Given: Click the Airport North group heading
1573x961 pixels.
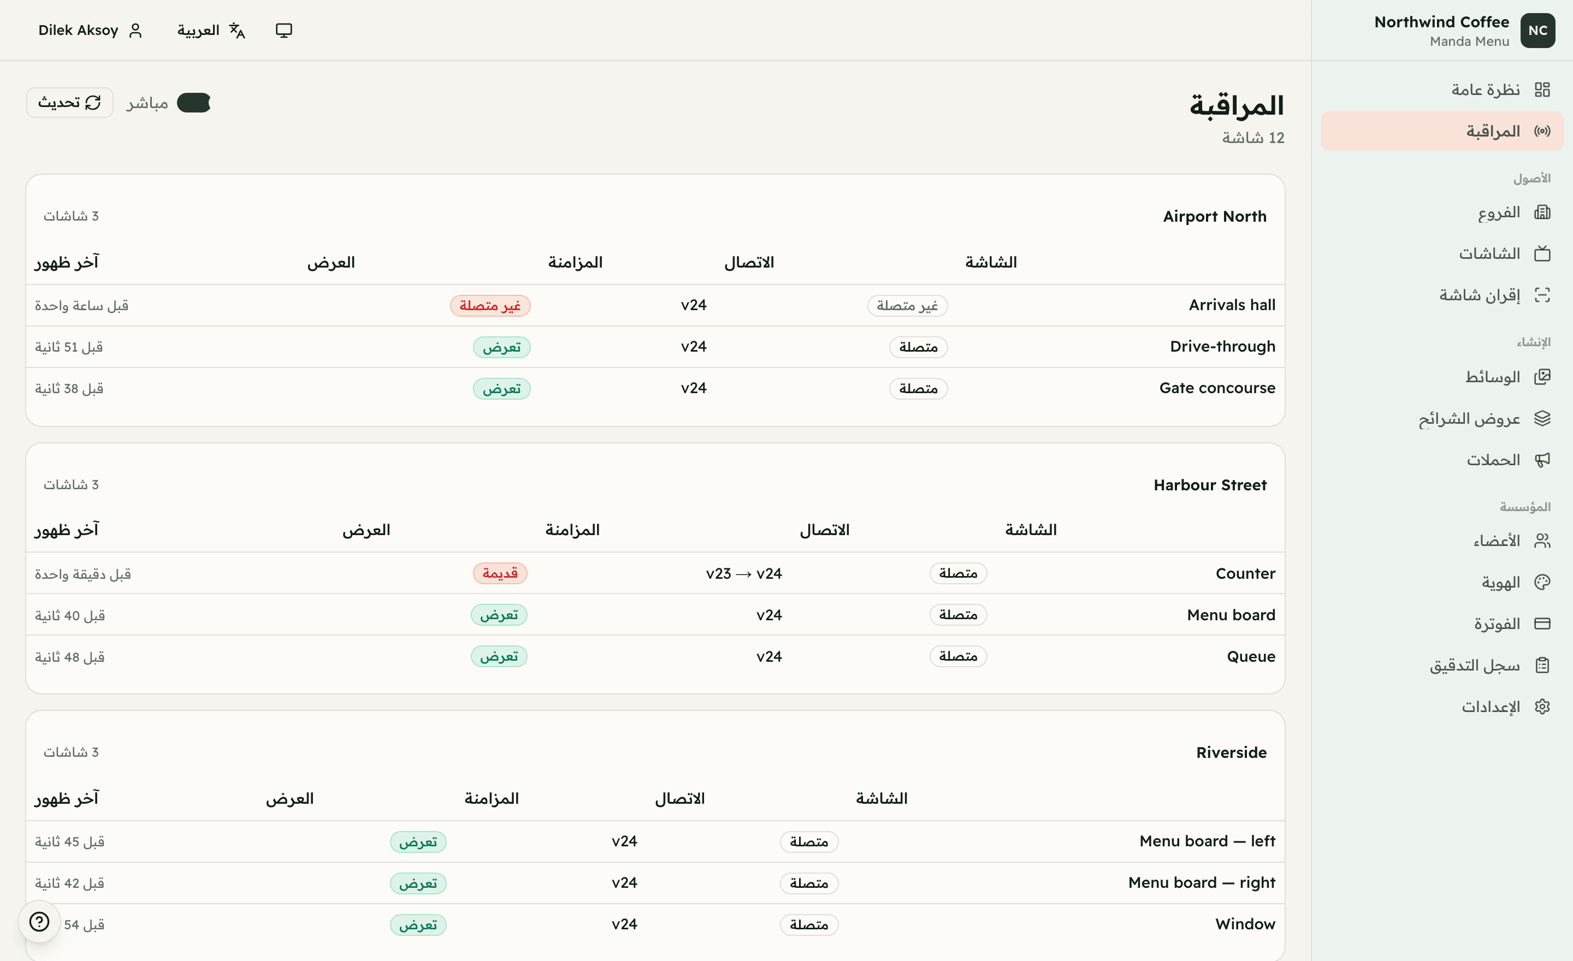Looking at the screenshot, I should (x=1214, y=216).
